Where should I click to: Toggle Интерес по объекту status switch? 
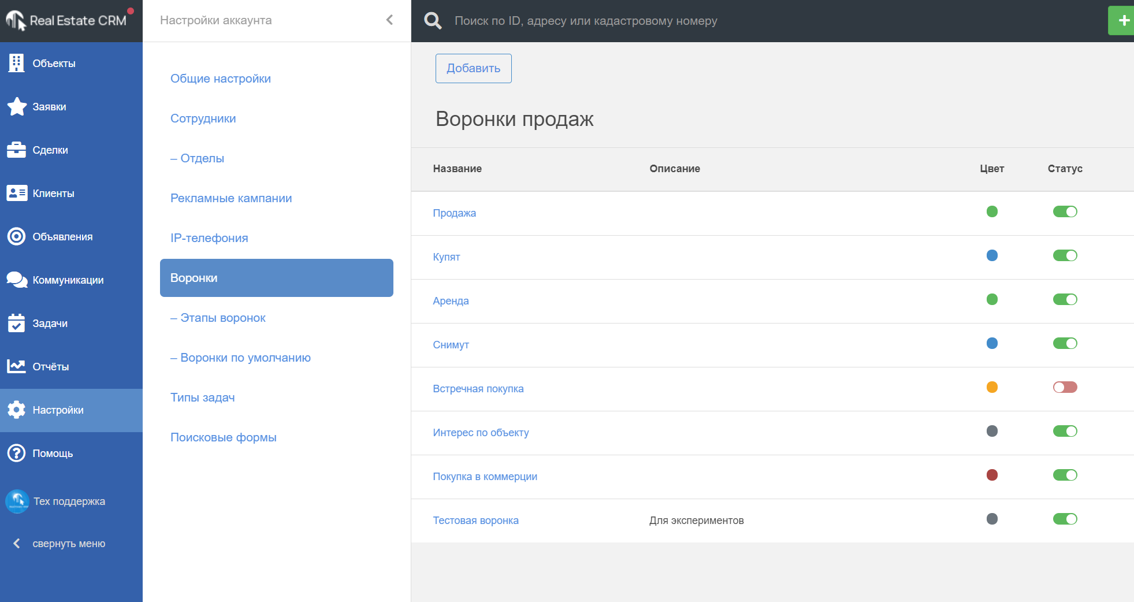(1065, 431)
